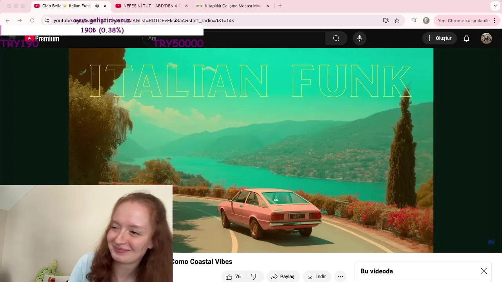View site information icon in address bar
502x282 pixels.
[x=47, y=20]
